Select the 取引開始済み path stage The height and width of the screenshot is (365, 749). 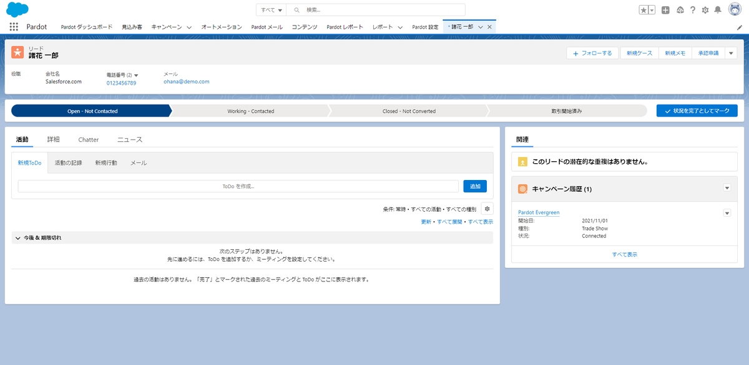coord(566,111)
